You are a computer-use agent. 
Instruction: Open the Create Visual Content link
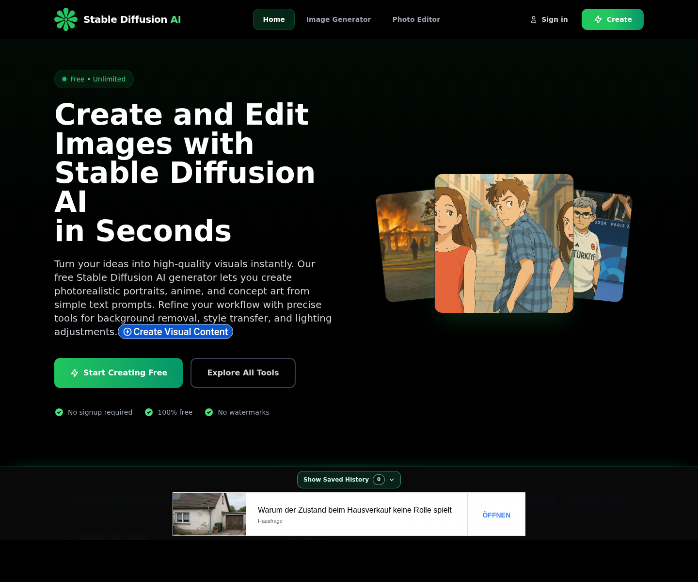[x=175, y=332]
